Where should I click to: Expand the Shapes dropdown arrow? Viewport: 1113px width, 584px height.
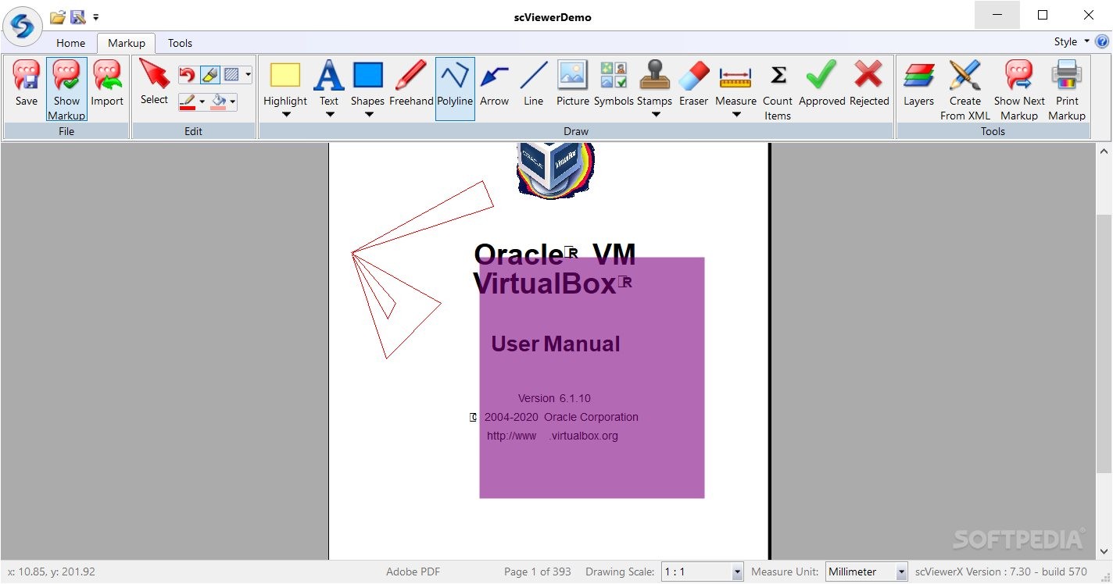[369, 115]
